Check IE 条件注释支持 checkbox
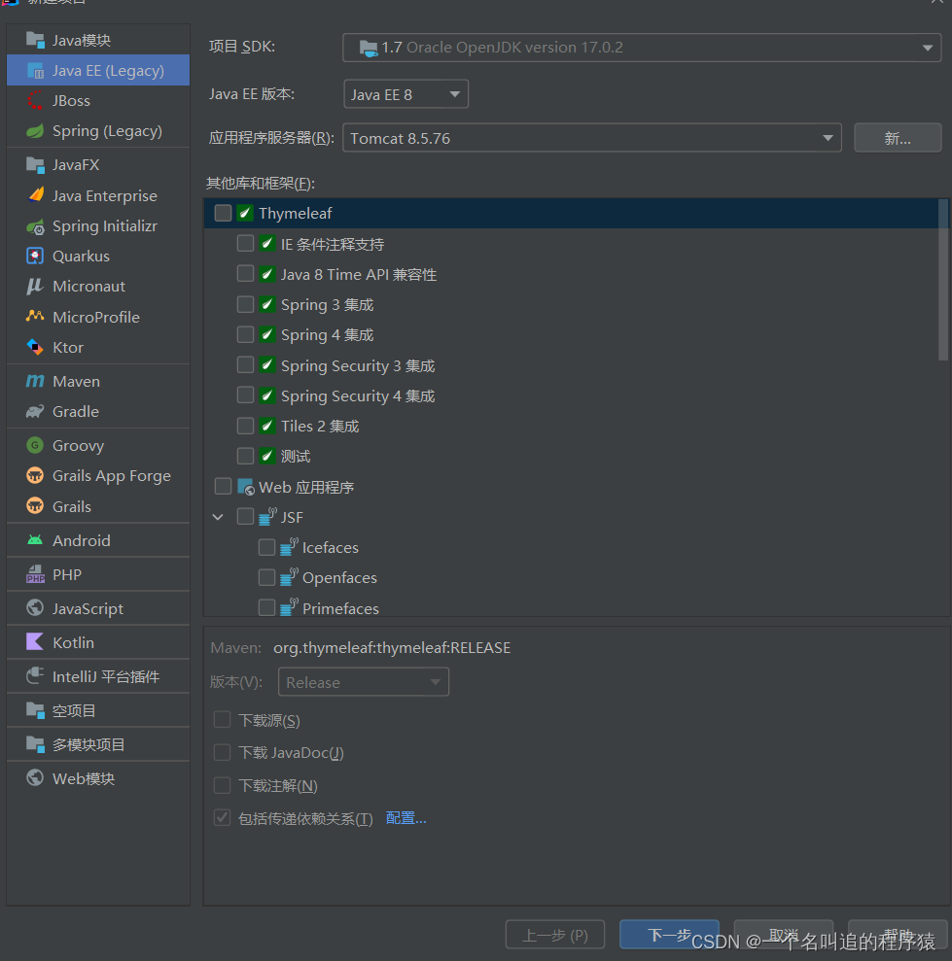The width and height of the screenshot is (952, 961). [245, 243]
